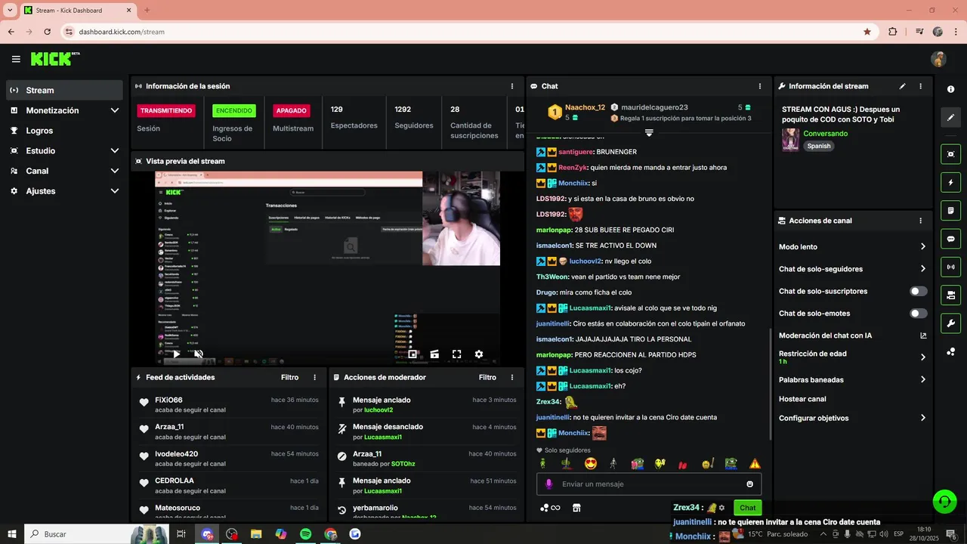Open Feed de actividades three-dot menu
This screenshot has width=967, height=544.
pos(315,377)
